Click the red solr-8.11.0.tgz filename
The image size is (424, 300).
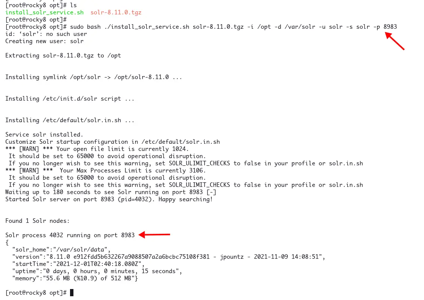tap(116, 12)
